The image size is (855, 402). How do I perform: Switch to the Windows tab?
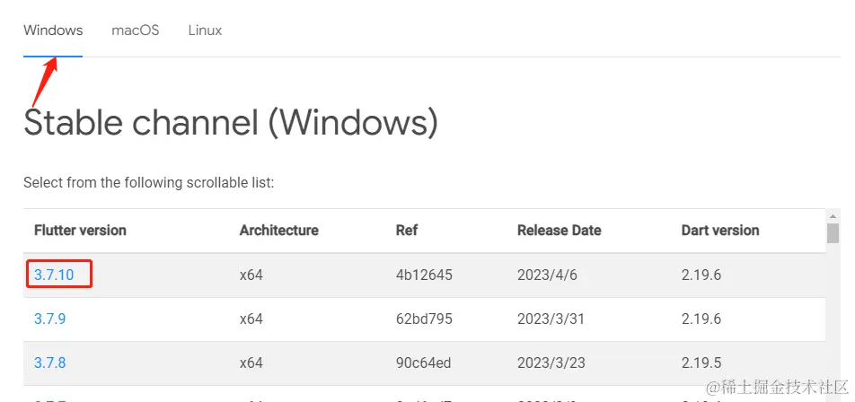pos(53,31)
